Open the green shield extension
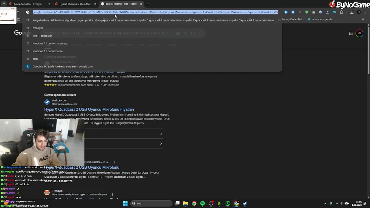This screenshot has height=208, width=370. (x=307, y=12)
